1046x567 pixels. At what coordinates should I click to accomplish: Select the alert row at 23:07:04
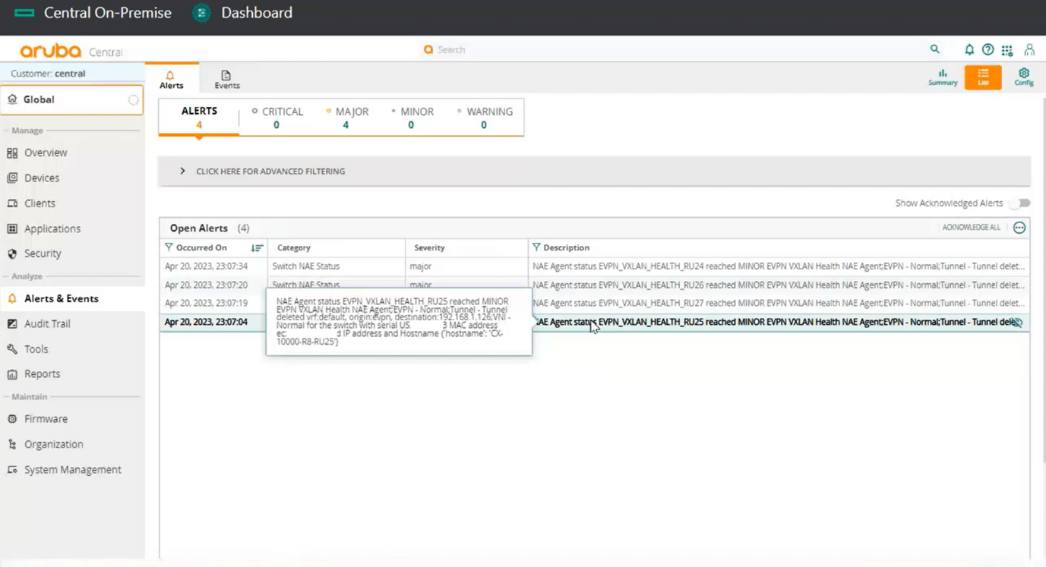(x=594, y=322)
